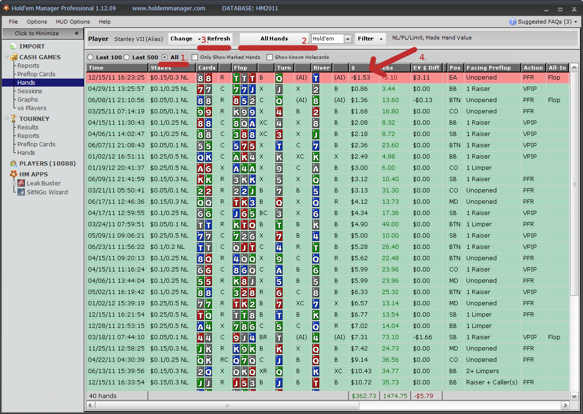Select the All hands radio button

click(x=164, y=57)
